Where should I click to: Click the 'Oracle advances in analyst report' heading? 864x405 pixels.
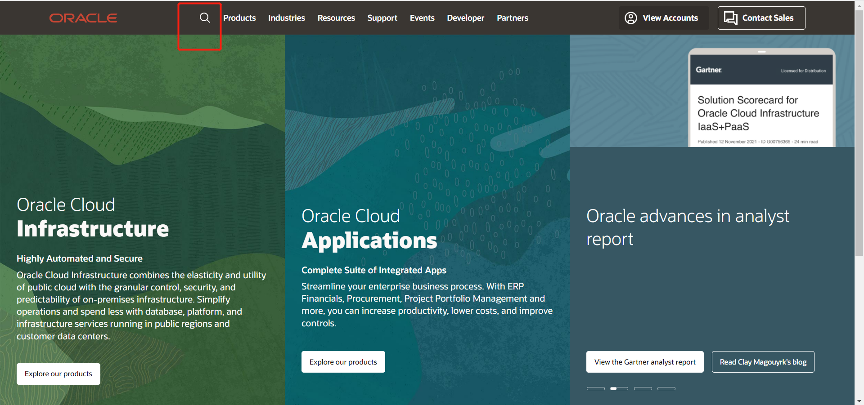[x=688, y=227]
